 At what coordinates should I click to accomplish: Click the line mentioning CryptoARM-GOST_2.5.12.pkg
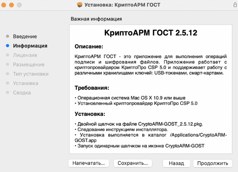pos(139,124)
